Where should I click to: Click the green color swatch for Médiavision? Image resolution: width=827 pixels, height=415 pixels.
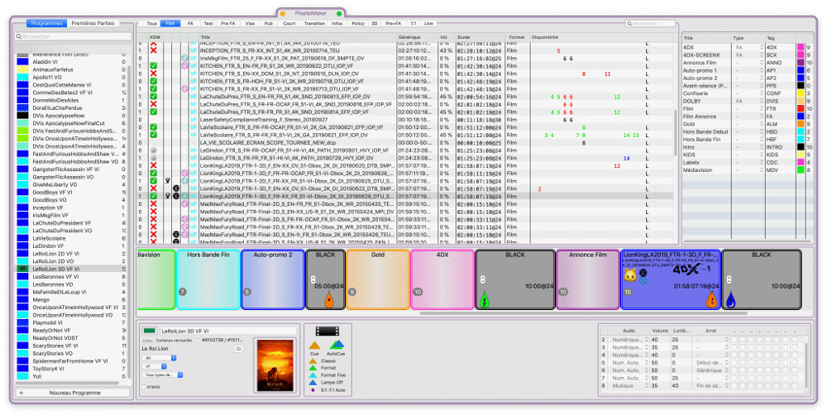pos(801,169)
